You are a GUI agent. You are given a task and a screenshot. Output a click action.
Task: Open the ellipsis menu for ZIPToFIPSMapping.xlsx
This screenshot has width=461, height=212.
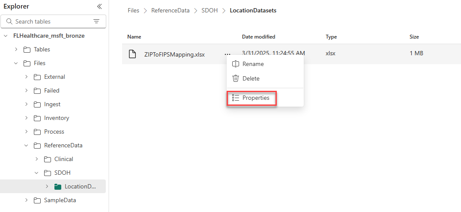coord(227,54)
